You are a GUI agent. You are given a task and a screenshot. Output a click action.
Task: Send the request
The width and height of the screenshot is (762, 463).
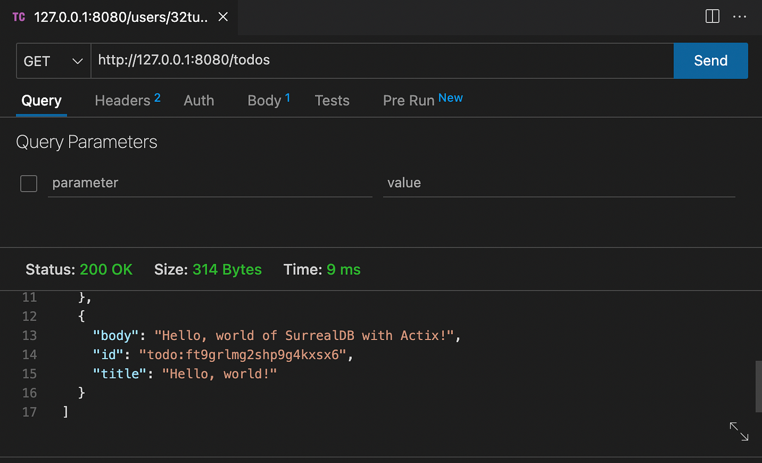click(x=710, y=61)
